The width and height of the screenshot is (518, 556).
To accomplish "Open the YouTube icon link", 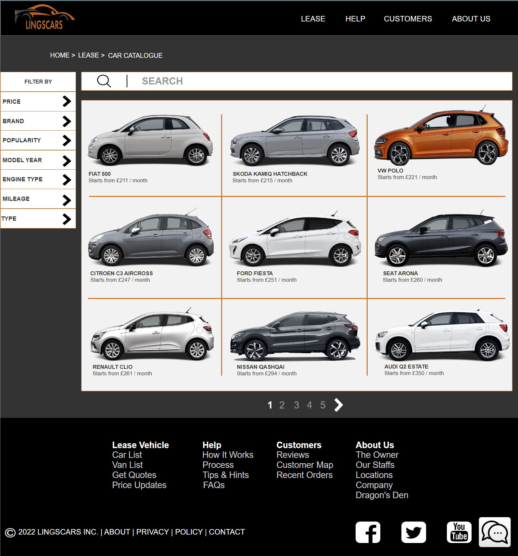I will 459,532.
